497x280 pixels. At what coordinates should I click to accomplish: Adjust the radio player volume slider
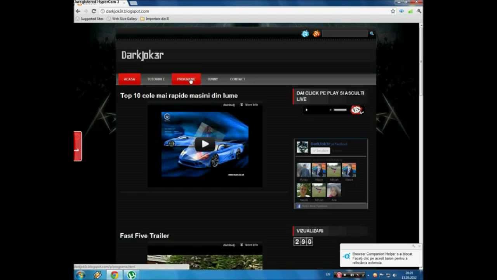click(x=340, y=110)
